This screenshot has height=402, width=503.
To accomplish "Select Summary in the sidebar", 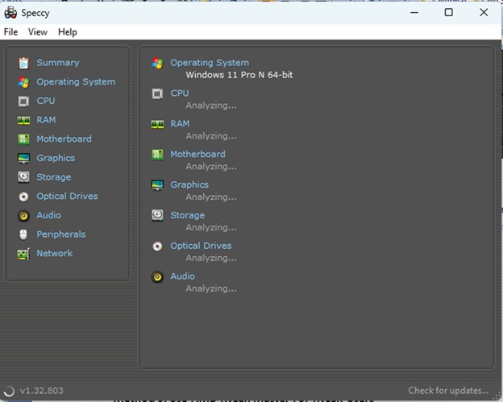I will tap(58, 63).
